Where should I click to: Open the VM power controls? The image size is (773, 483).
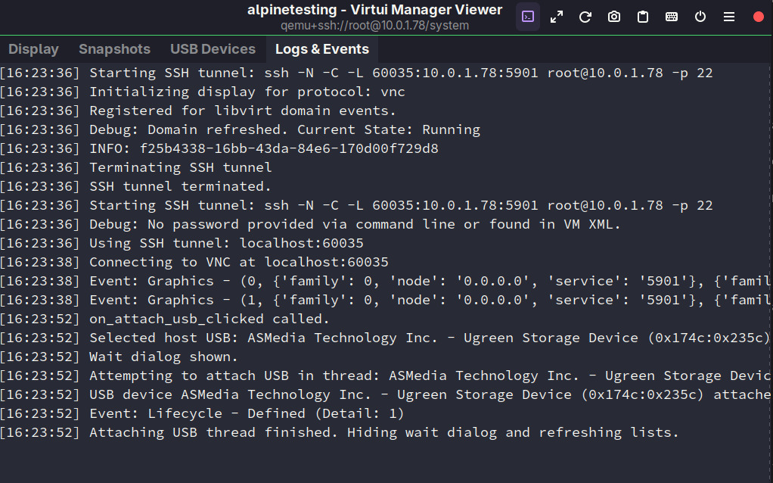point(700,16)
